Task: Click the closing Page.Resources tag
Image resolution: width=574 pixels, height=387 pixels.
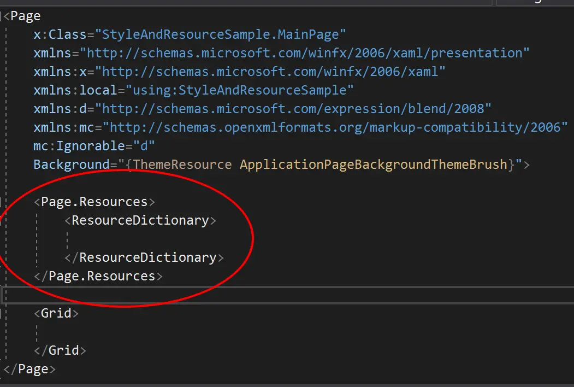Action: click(98, 276)
